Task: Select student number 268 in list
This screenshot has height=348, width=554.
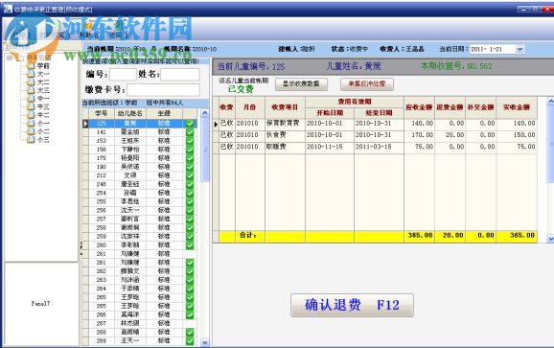Action: 102,332
